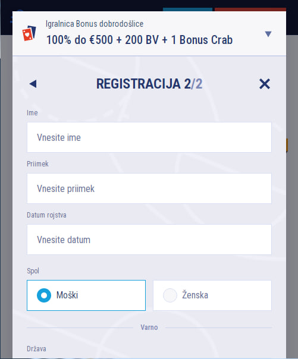The image size is (298, 359).
Task: Close the registration dialog with X
Action: [x=265, y=84]
